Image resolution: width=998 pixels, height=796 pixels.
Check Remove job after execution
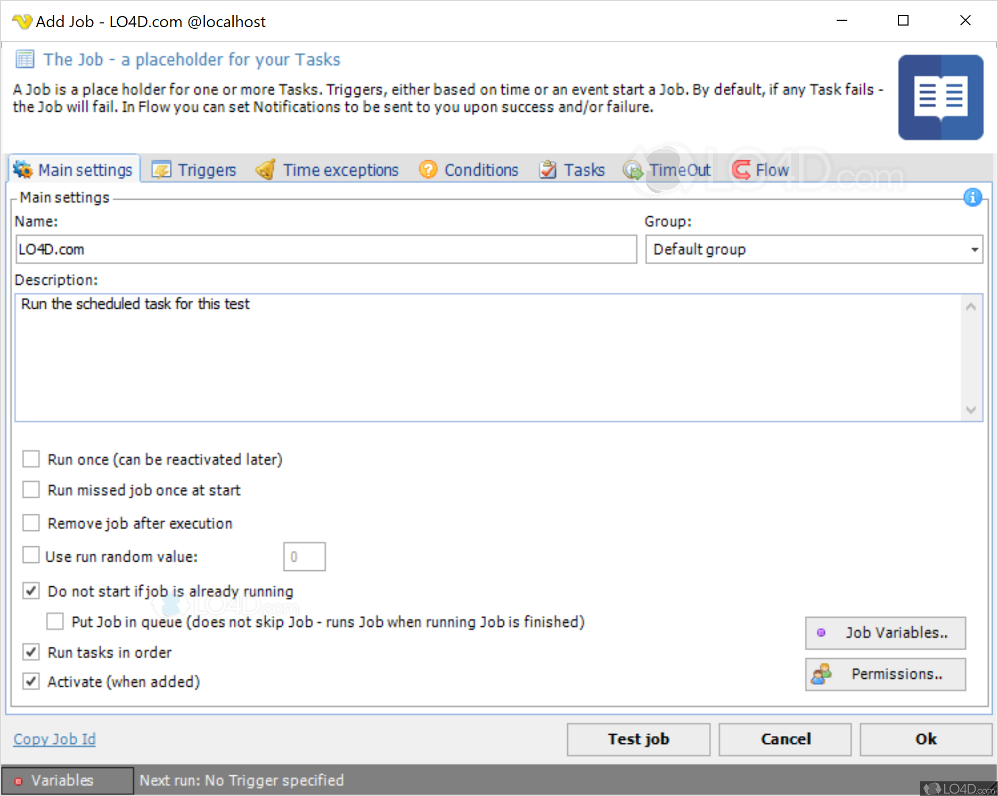[31, 523]
